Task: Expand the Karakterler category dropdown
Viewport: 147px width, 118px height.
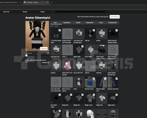Action: coord(67,22)
